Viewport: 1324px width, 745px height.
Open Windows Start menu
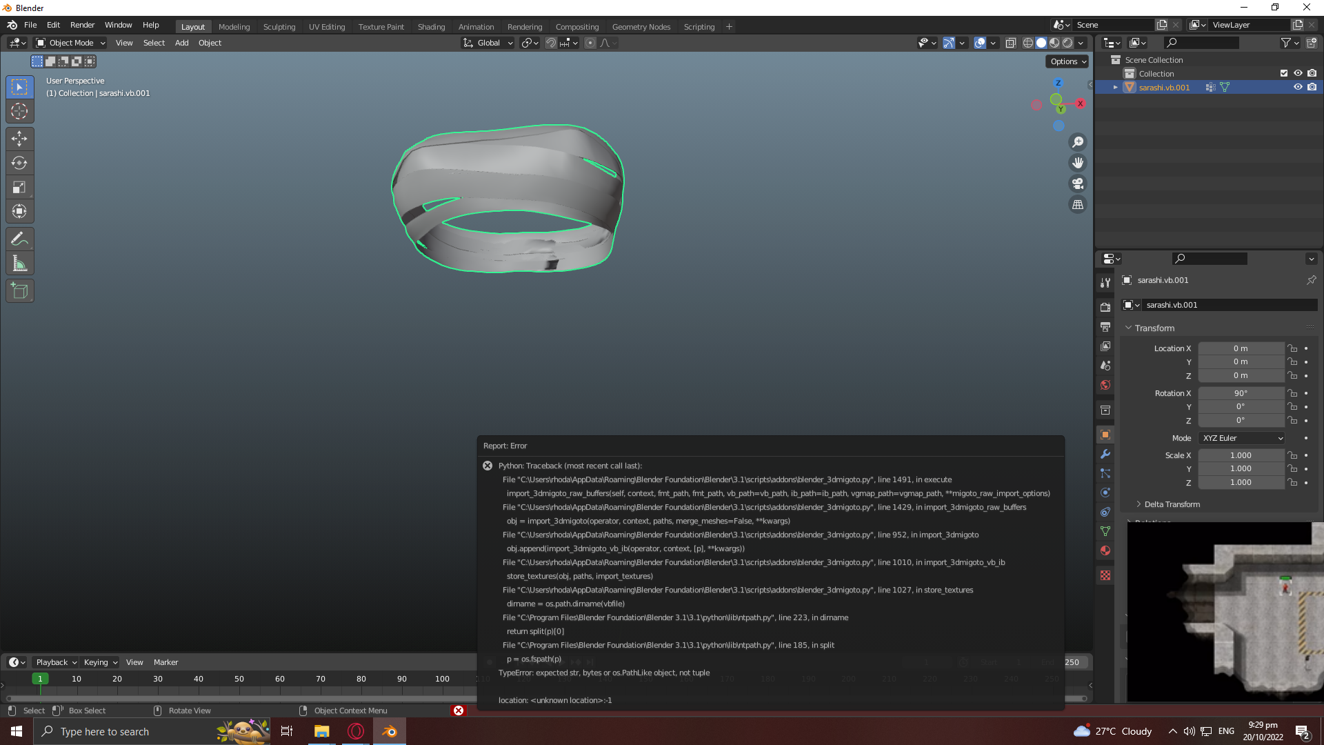[x=17, y=731]
